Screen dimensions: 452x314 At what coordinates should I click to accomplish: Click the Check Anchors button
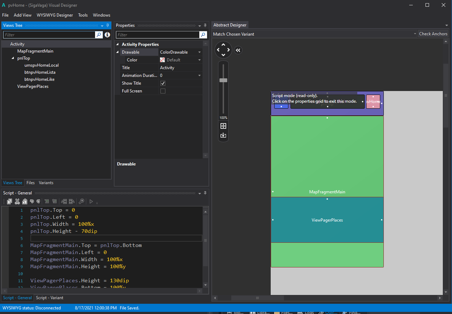(433, 34)
